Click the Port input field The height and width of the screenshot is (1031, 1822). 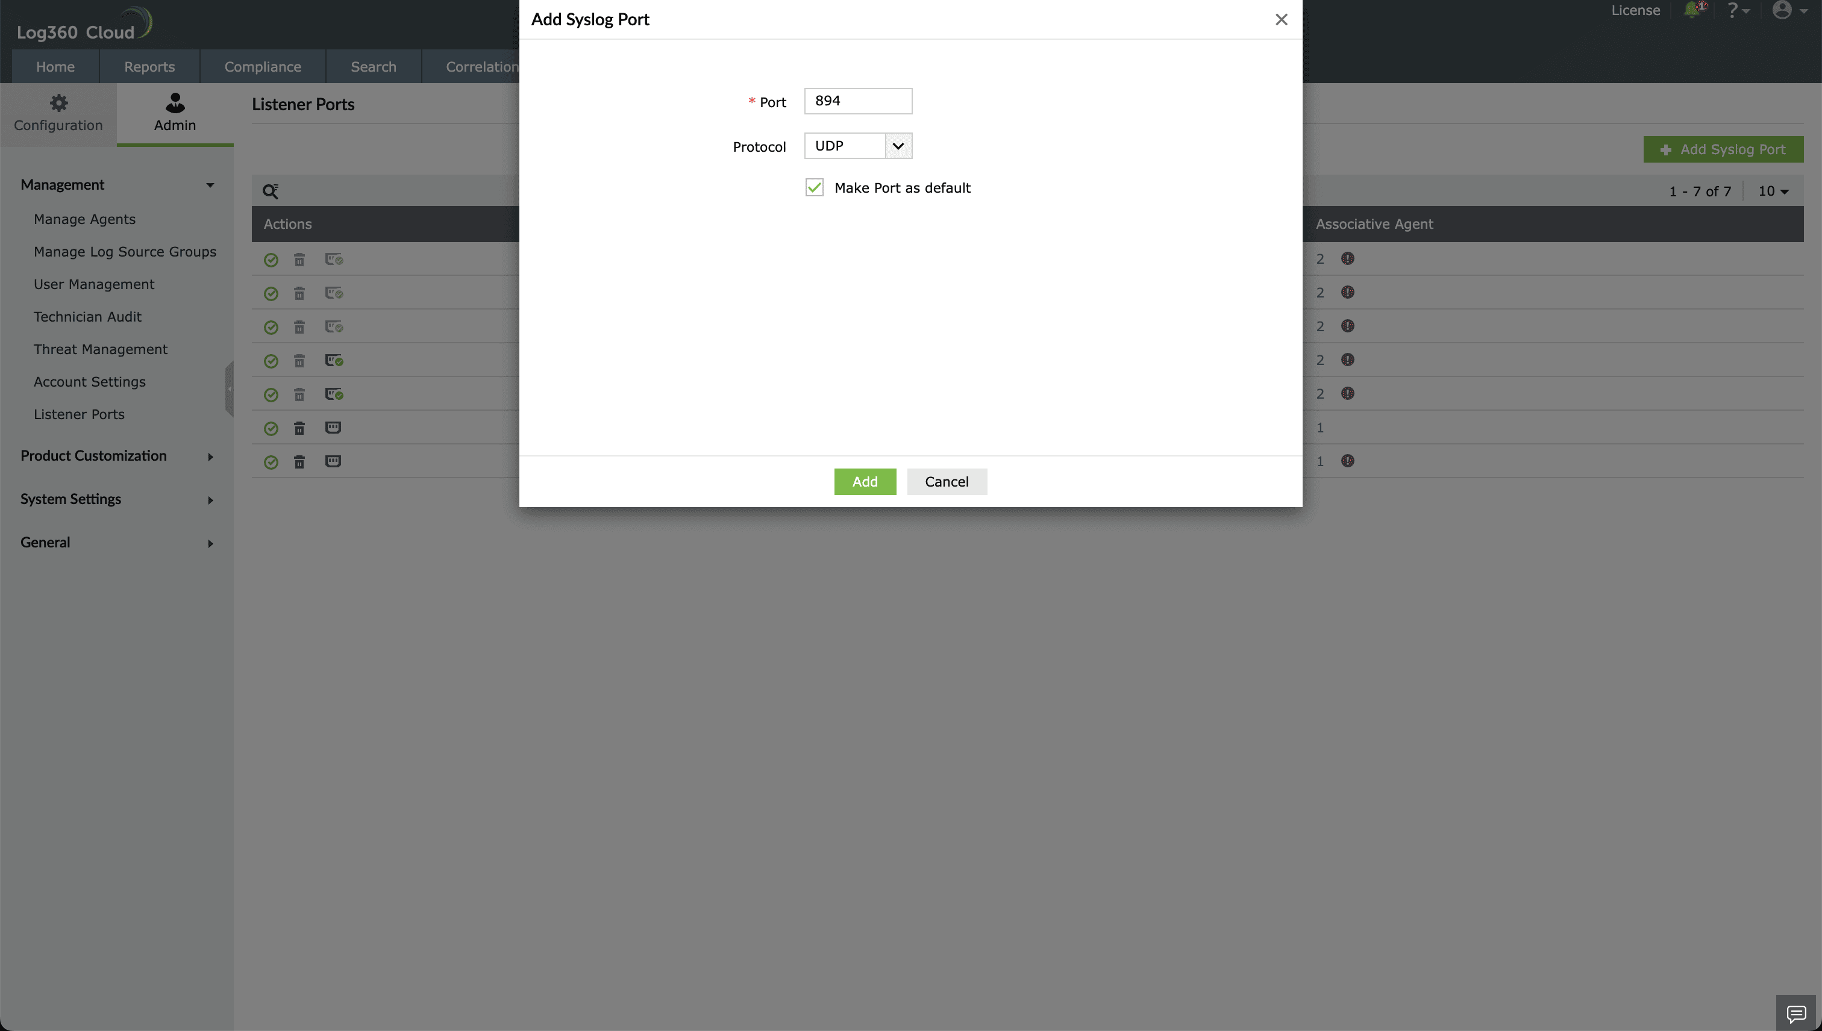click(x=858, y=101)
